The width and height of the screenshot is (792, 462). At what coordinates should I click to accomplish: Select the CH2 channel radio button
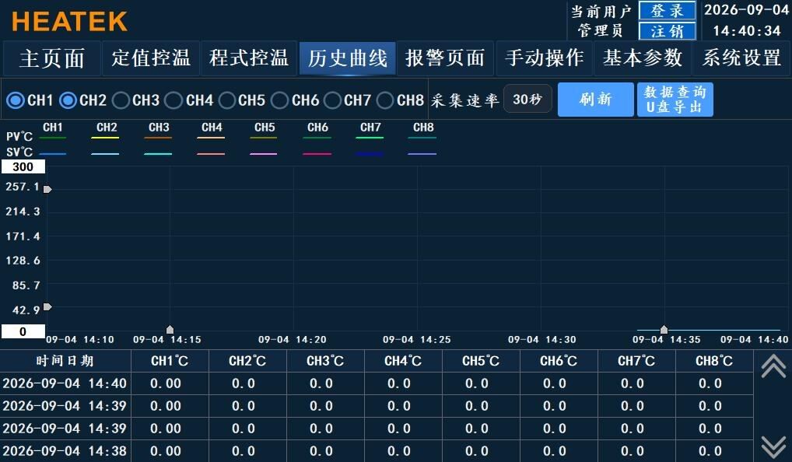tap(68, 100)
